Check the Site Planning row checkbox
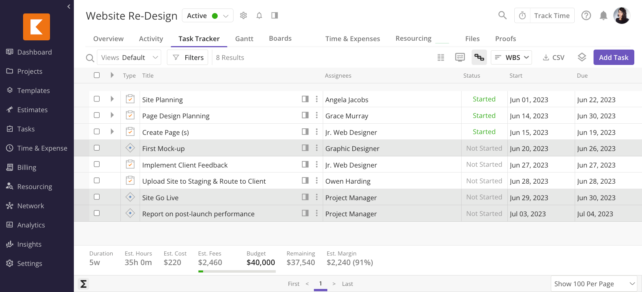642x292 pixels. point(97,99)
